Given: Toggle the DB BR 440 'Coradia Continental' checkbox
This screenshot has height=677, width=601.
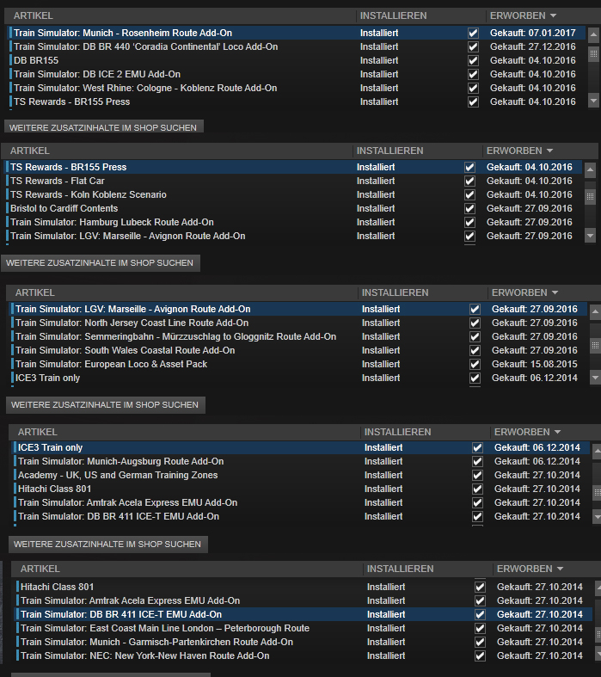Looking at the screenshot, I should click(x=473, y=46).
